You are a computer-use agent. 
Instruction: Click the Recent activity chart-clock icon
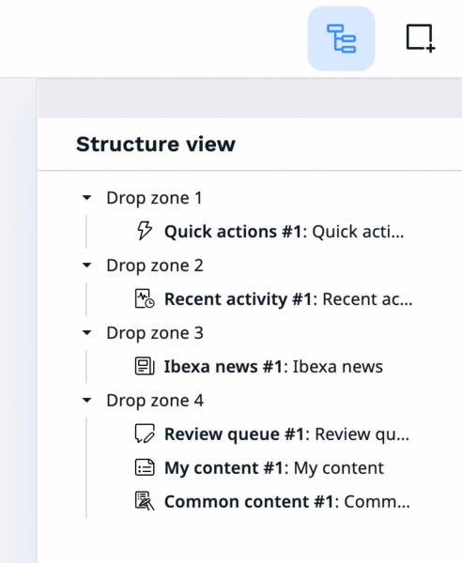[x=145, y=298]
